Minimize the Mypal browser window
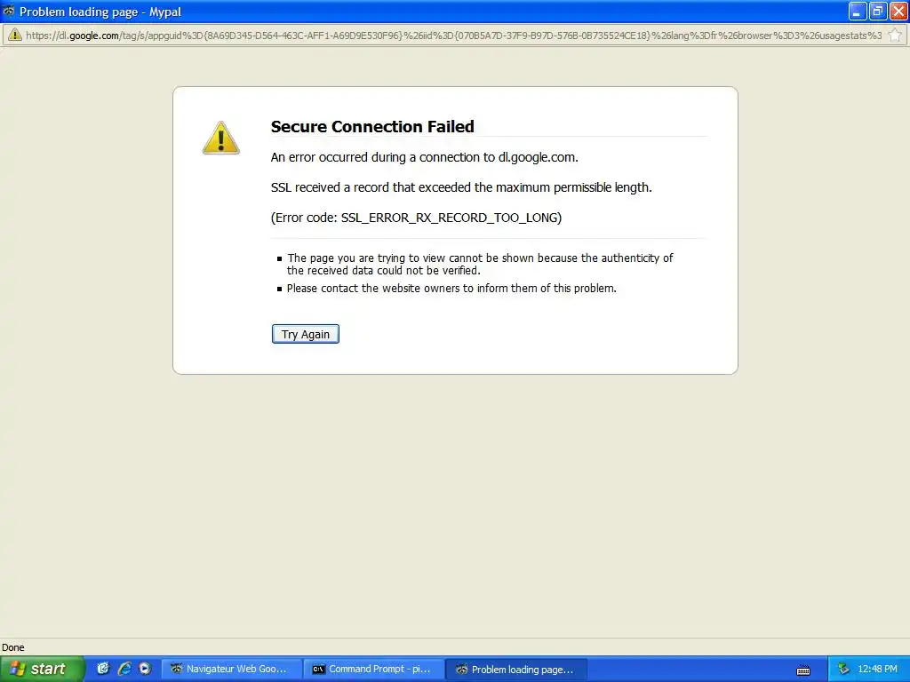 pyautogui.click(x=858, y=11)
